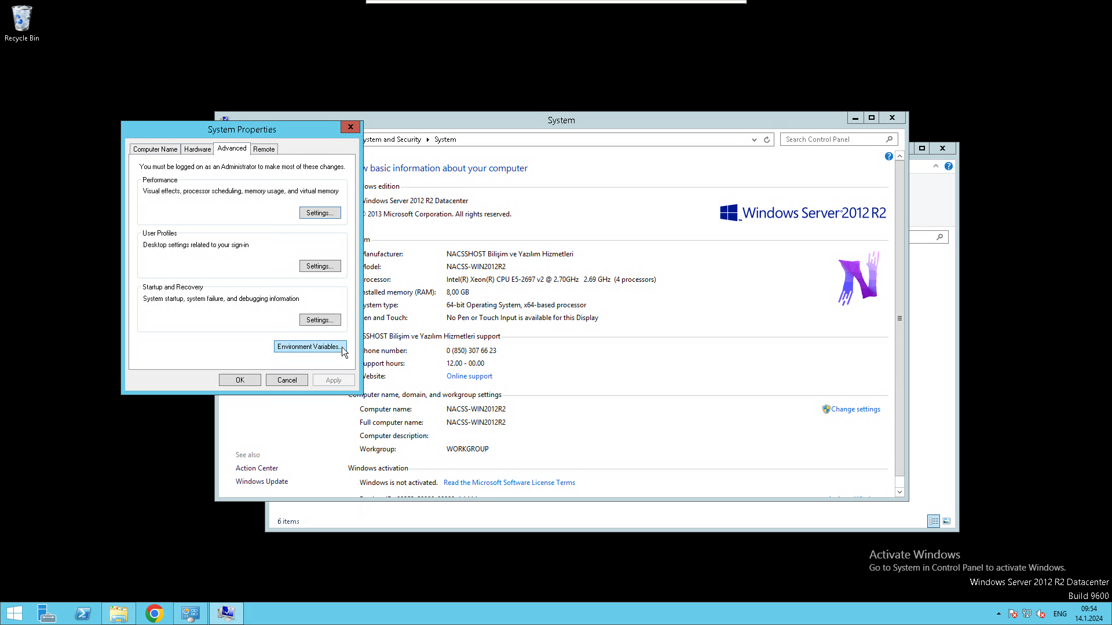Open Performance Settings
This screenshot has height=625, width=1112.
pos(320,213)
